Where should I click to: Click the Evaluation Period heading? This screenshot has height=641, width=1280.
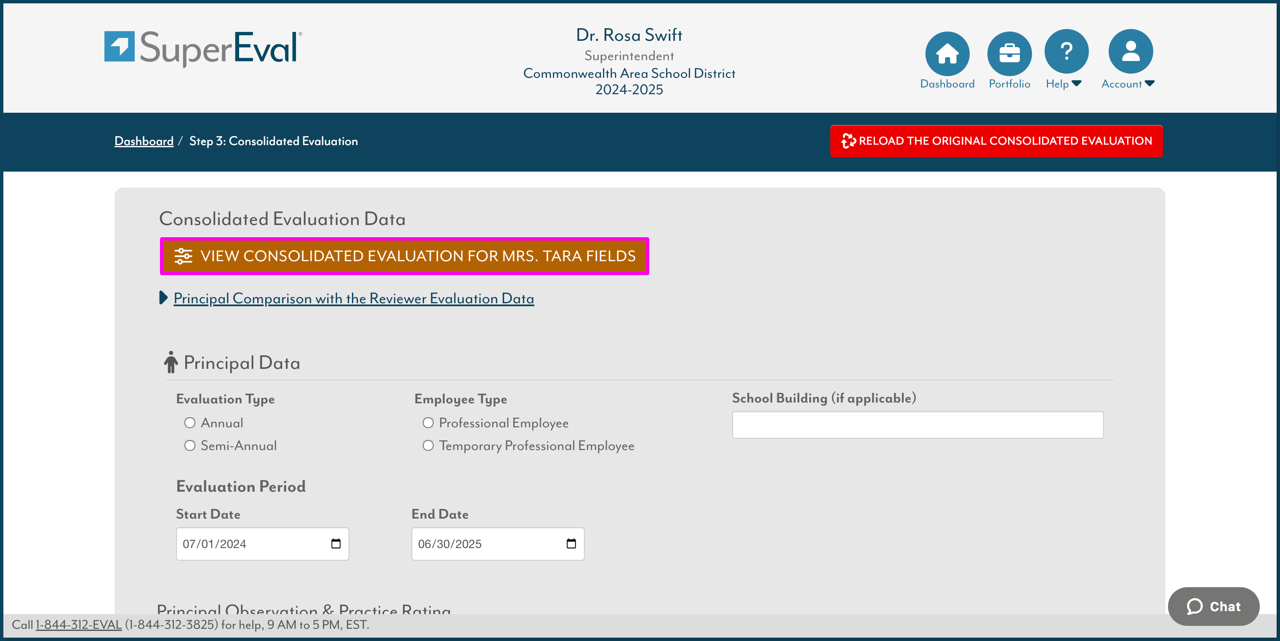point(240,486)
